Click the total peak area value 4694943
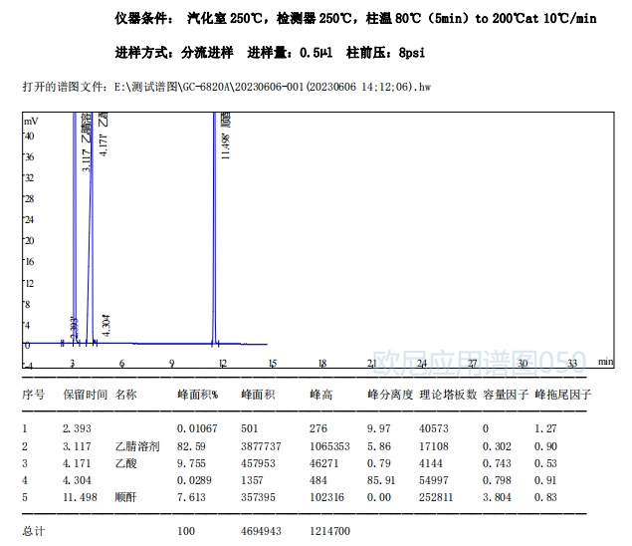The image size is (632, 546). pos(261,531)
